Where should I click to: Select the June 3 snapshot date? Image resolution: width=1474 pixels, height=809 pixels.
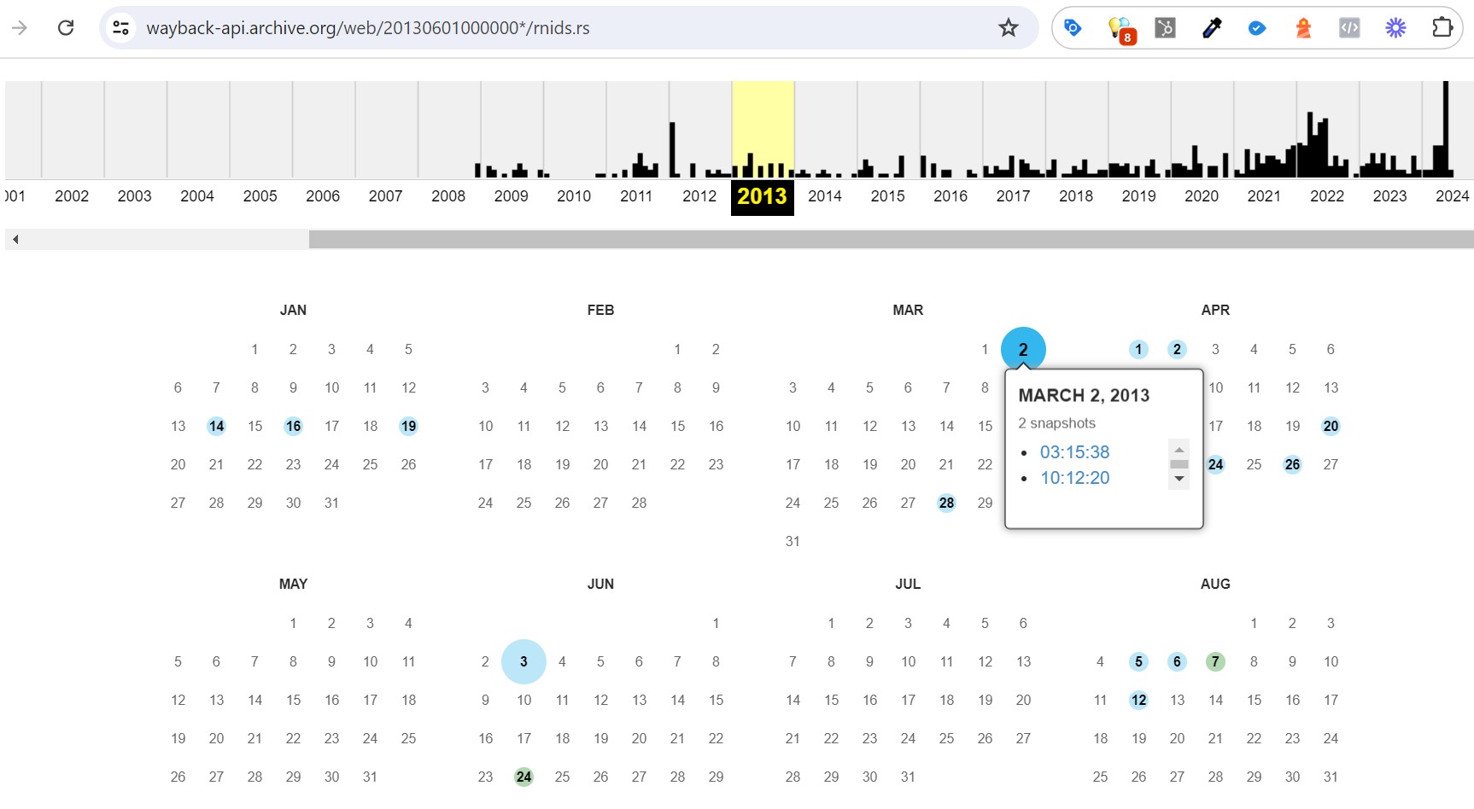point(524,661)
